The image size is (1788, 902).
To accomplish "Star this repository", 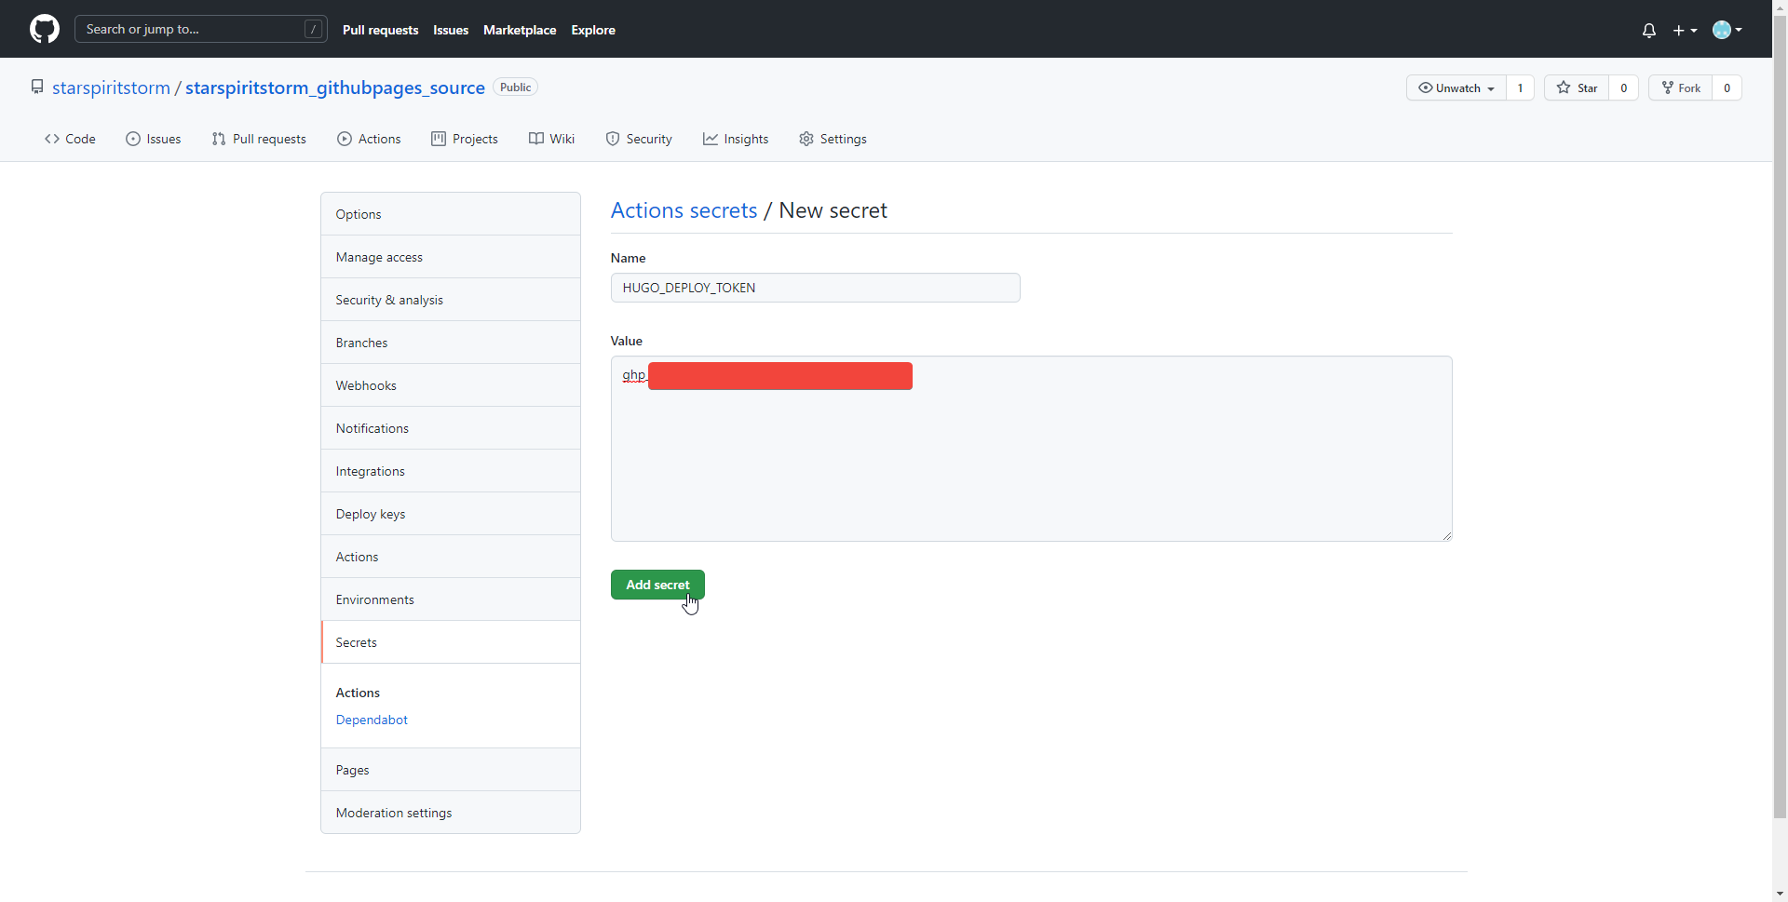I will click(1577, 88).
